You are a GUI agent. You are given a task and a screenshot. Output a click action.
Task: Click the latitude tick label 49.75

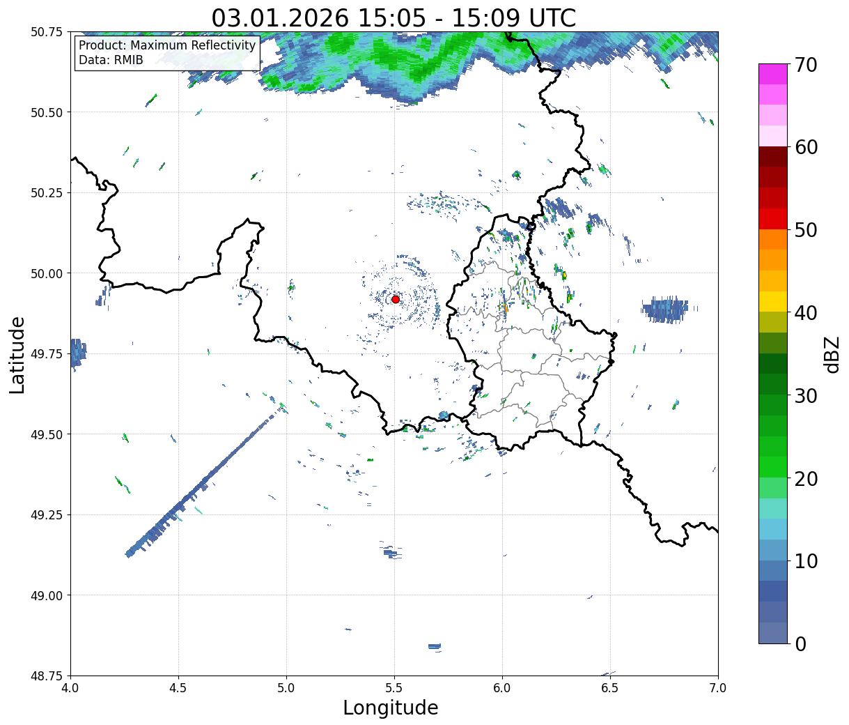47,353
